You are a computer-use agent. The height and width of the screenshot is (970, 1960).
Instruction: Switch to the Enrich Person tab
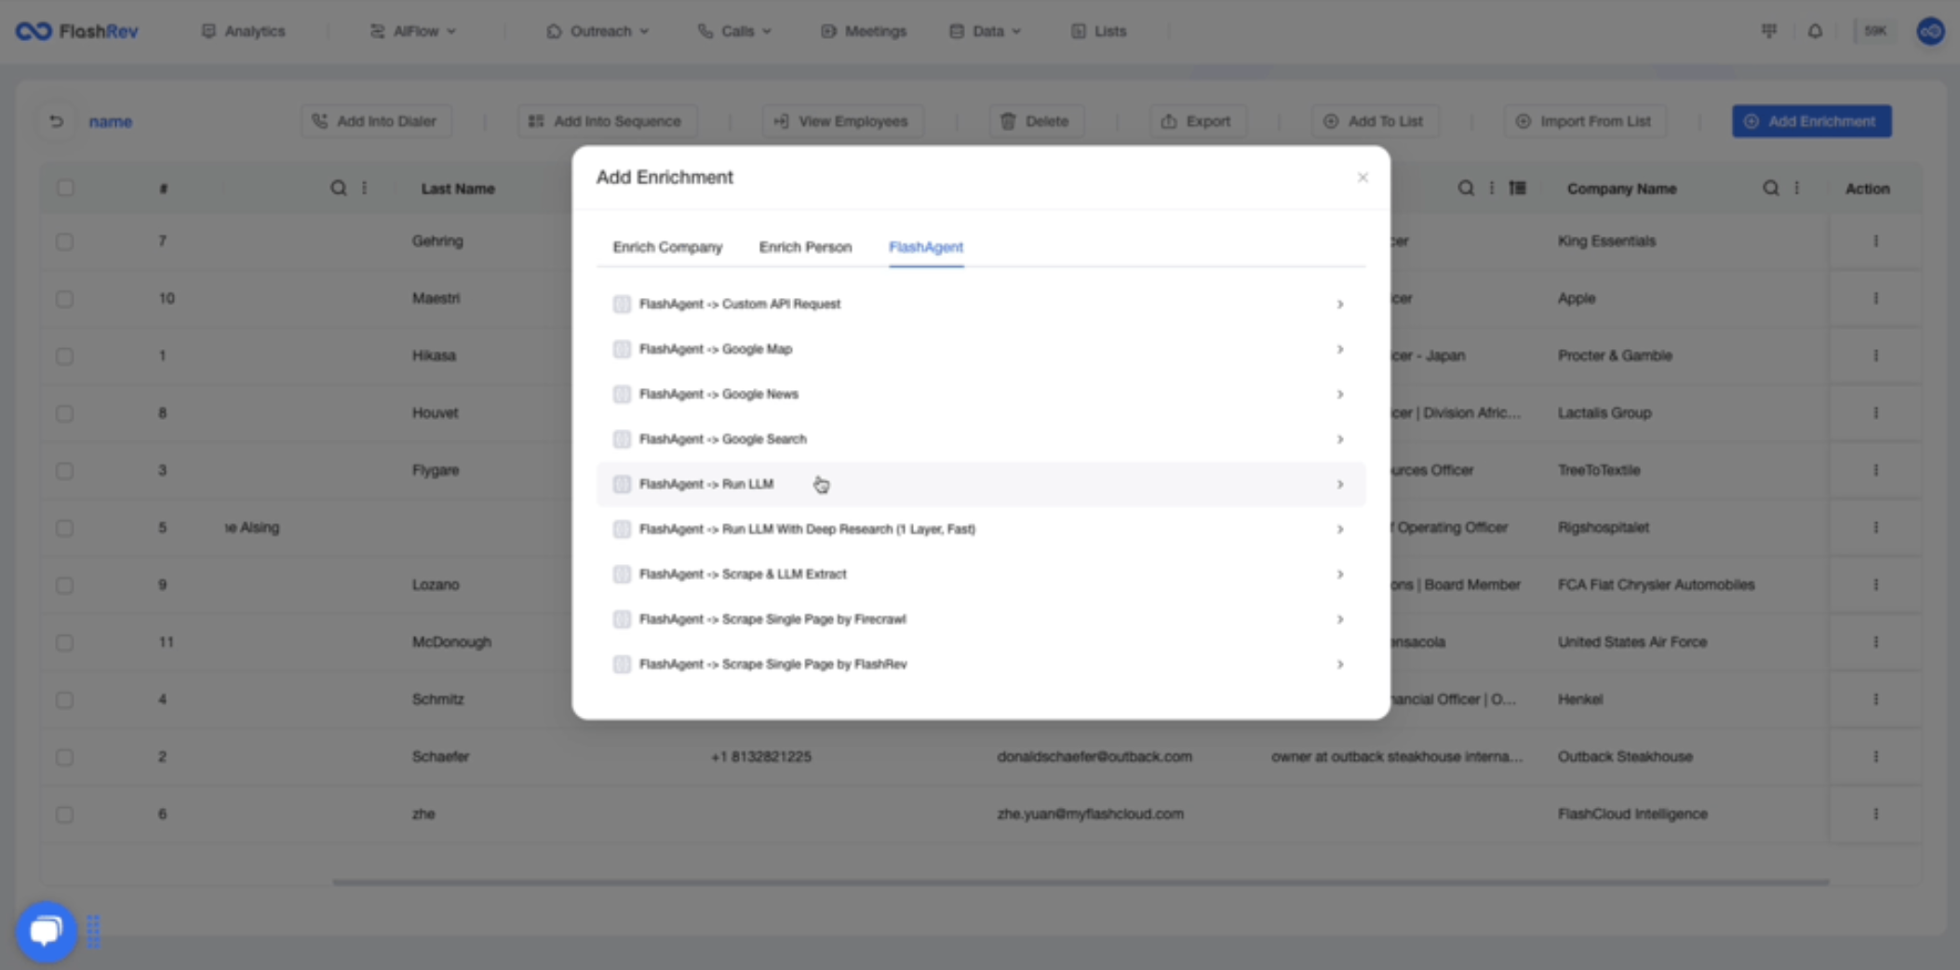(805, 247)
